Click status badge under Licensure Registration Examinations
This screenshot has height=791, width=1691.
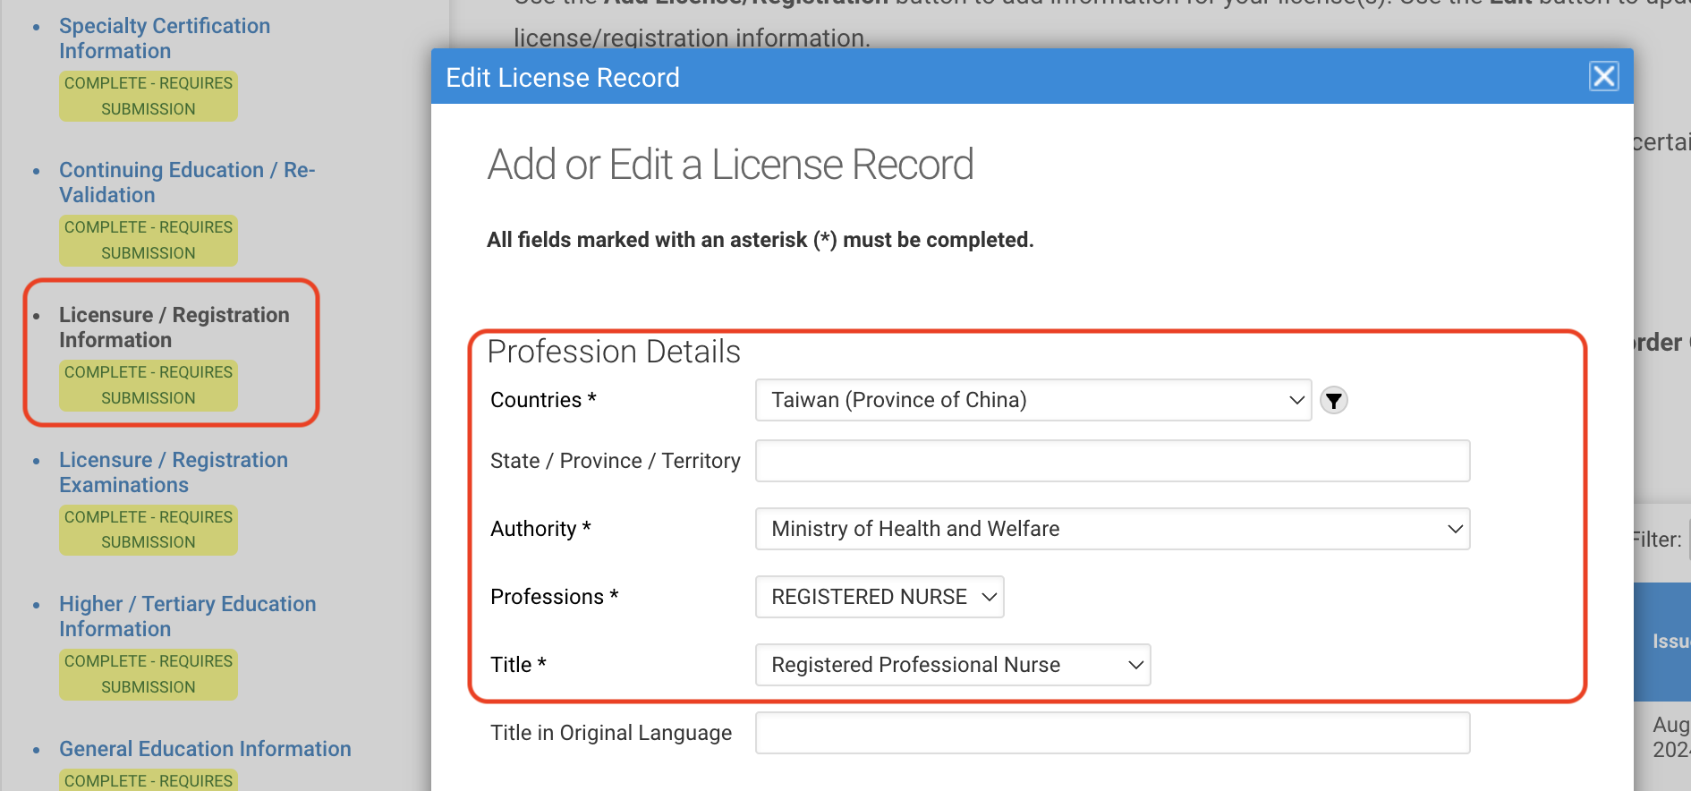[149, 530]
